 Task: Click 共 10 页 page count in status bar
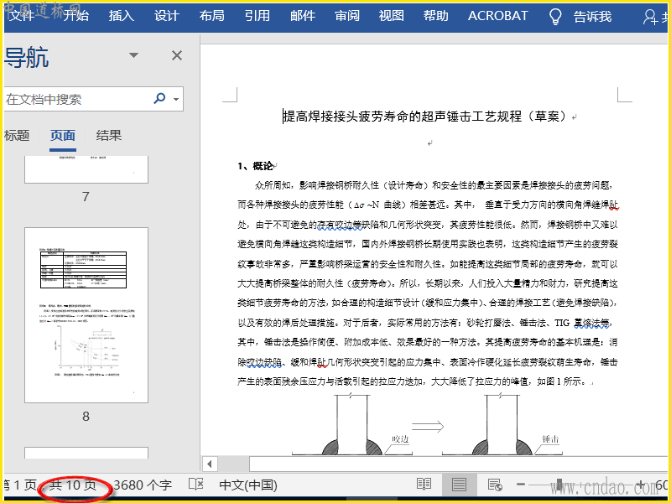(73, 485)
